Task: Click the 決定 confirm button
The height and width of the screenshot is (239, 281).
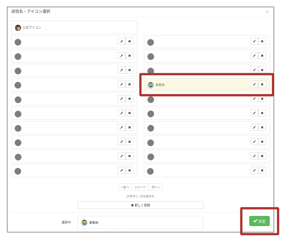Action: click(259, 221)
